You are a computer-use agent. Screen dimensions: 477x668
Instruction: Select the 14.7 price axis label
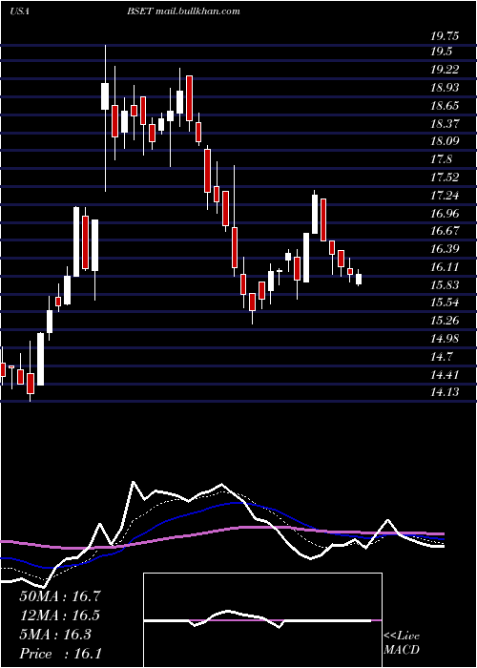click(441, 357)
